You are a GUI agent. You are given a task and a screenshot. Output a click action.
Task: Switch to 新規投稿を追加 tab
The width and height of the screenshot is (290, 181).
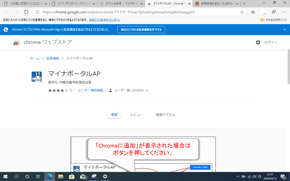(x=217, y=4)
